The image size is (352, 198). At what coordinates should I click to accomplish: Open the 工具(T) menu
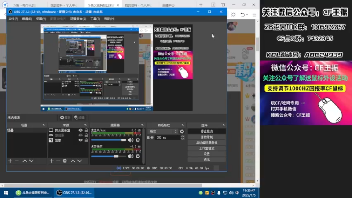pyautogui.click(x=95, y=19)
